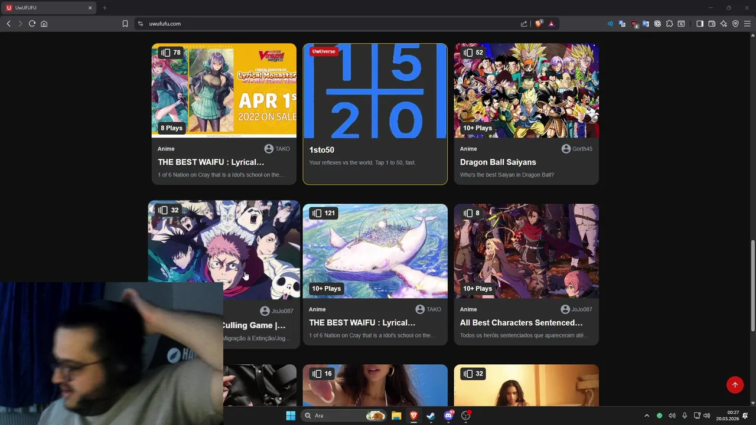Click author TAKO on whale card

(428, 309)
